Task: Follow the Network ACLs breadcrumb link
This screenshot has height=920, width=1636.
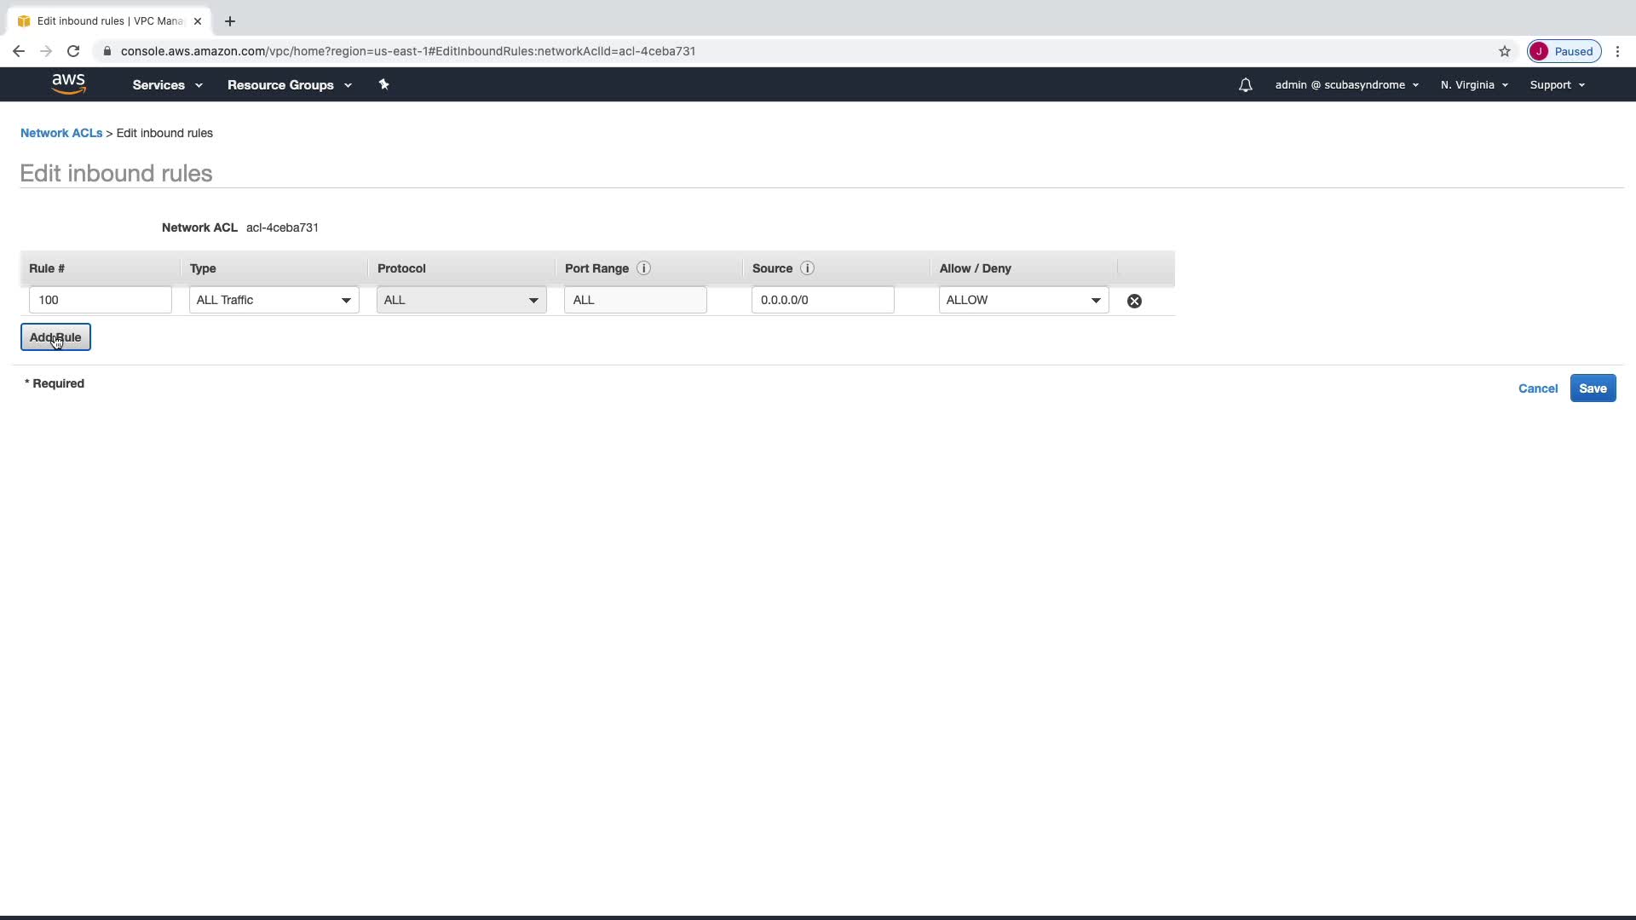Action: [x=61, y=133]
